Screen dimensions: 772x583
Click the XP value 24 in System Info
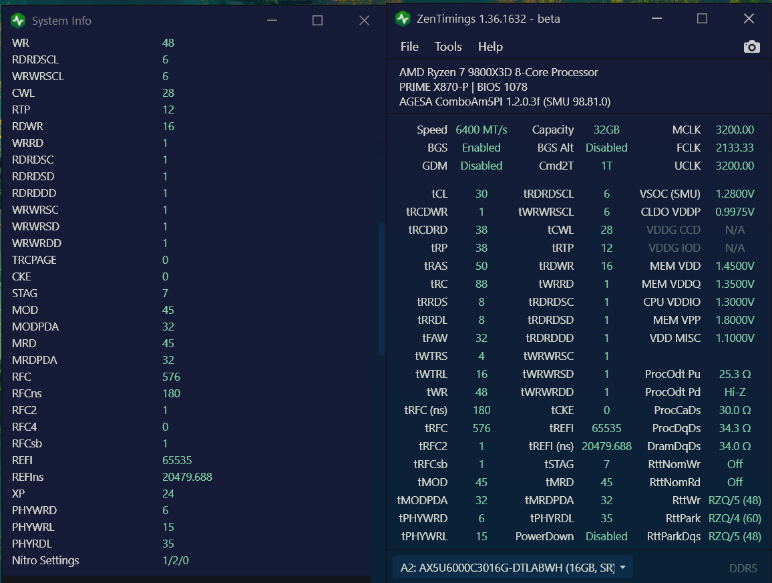[168, 494]
